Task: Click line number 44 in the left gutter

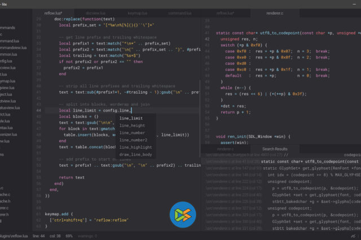Action: point(38,110)
